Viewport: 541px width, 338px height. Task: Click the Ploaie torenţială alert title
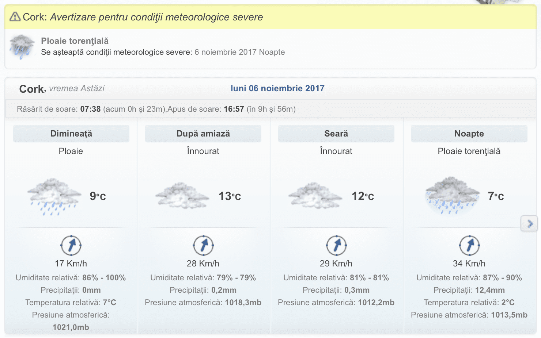click(75, 41)
